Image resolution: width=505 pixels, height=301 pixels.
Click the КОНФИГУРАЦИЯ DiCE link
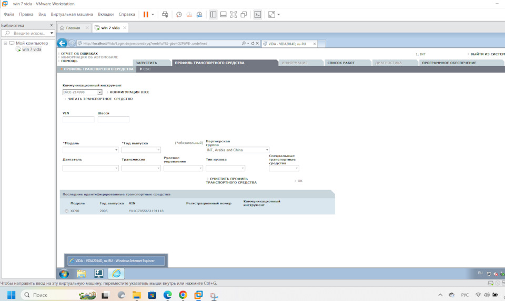point(129,92)
